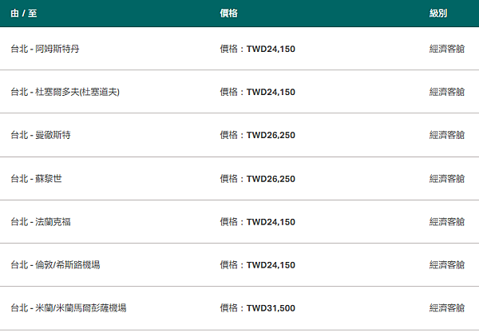Screen dimensions: 479x333
Task: Click the TWD31,500 price for 米蘭
Action: [x=271, y=308]
